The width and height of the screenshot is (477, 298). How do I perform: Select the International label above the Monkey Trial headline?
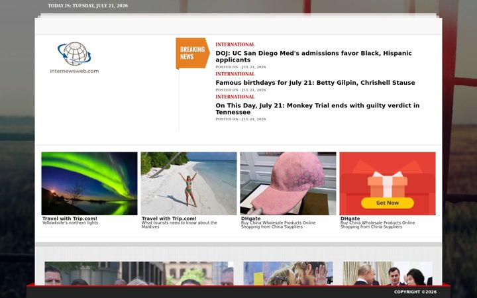(235, 97)
